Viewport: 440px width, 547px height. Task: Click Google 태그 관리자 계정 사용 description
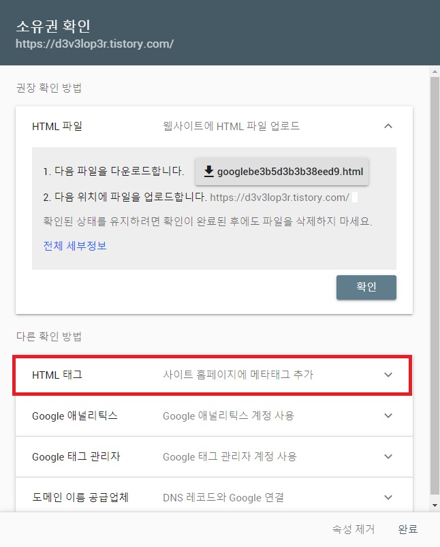(230, 456)
